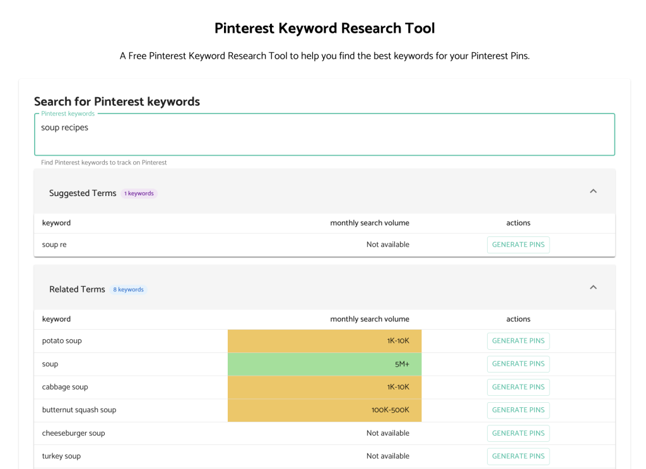Generate pins for 'cabbage soup'
This screenshot has height=469, width=646.
[x=518, y=386]
